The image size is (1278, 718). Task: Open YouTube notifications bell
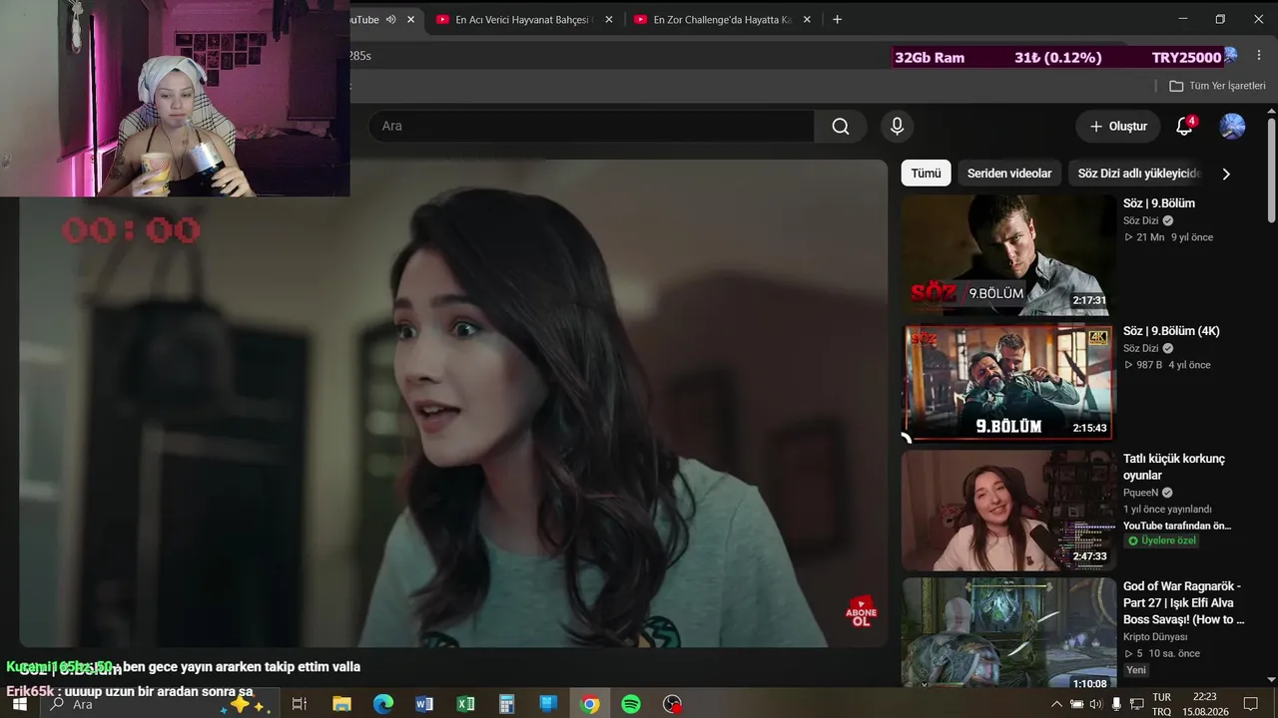pos(1184,127)
